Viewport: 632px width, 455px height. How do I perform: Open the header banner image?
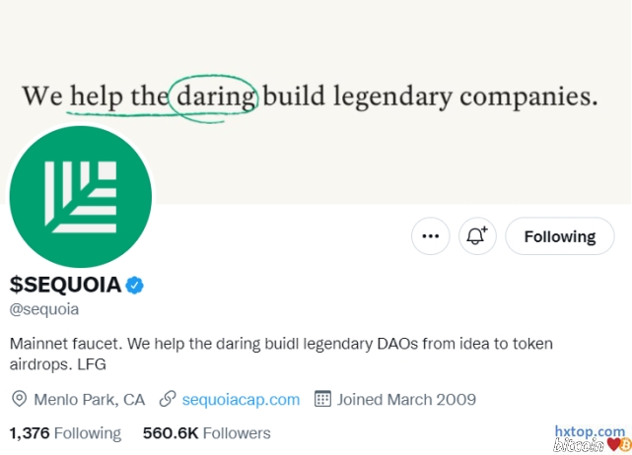click(x=394, y=59)
